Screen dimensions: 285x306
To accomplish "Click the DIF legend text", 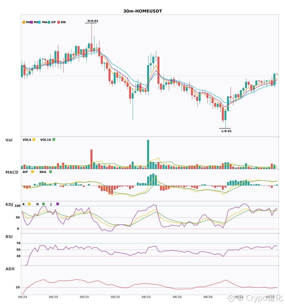I will (25, 172).
